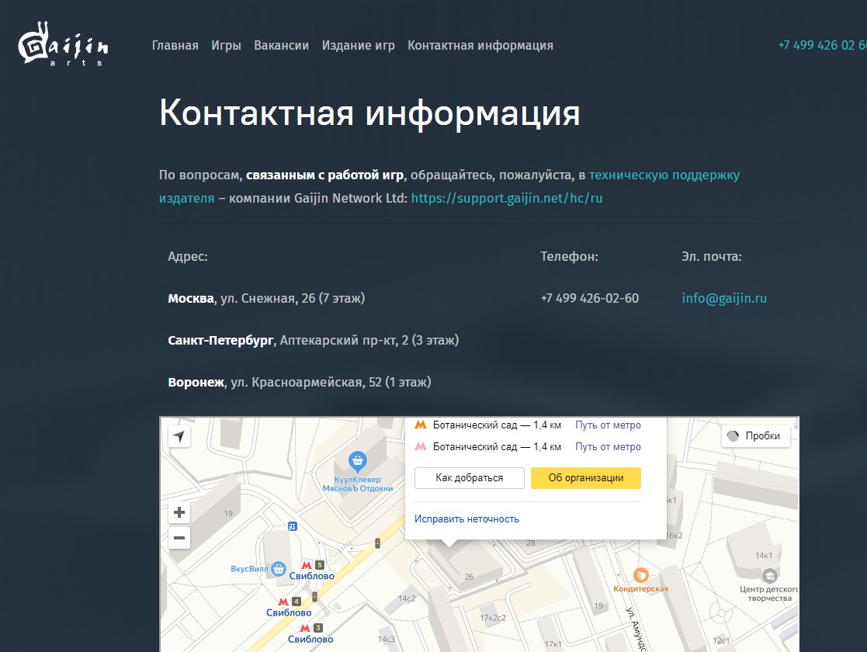Open the Игры menu item
The height and width of the screenshot is (652, 867).
pos(226,45)
